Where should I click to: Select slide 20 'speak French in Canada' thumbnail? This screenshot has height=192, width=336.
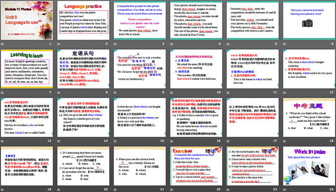click(83, 166)
